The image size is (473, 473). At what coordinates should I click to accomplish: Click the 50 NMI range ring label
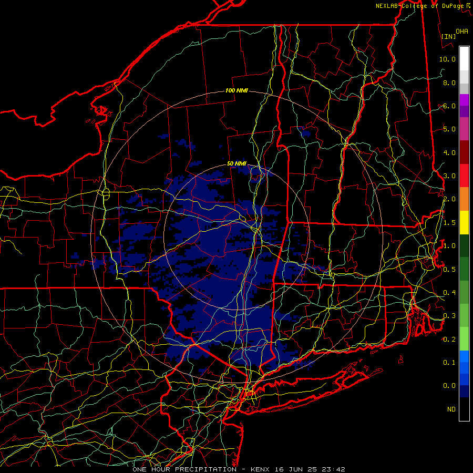(x=236, y=163)
